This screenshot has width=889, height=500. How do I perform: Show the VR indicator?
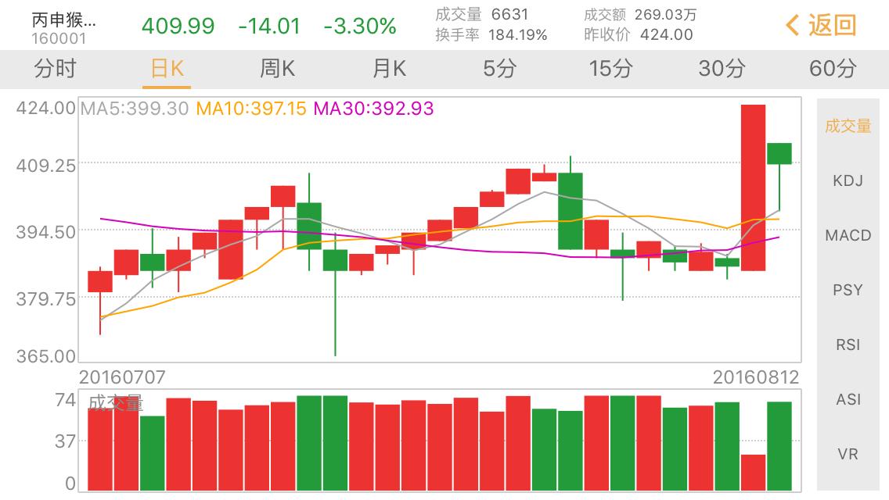848,454
